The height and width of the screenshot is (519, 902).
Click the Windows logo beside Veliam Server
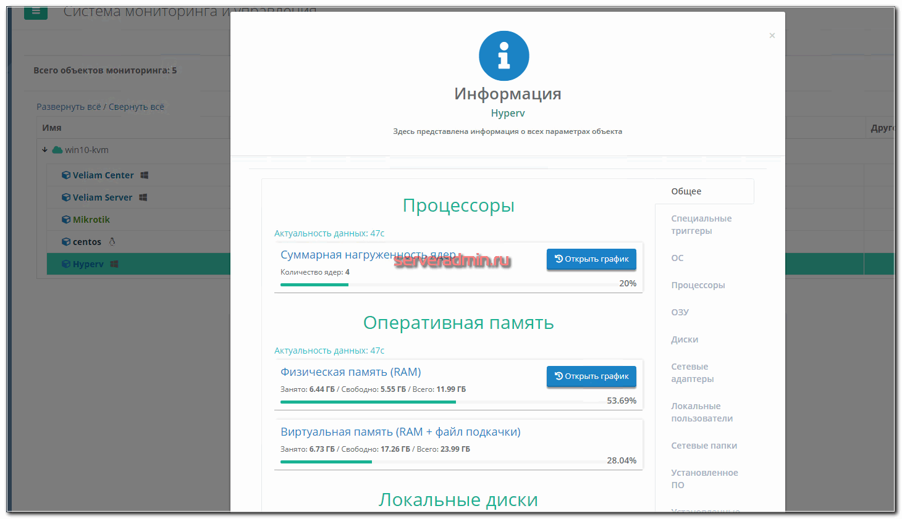143,197
